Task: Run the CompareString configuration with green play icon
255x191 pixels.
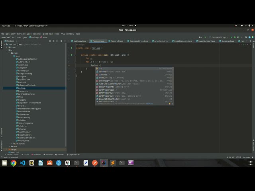Action: [231, 37]
